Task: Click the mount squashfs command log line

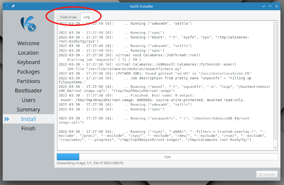Action: tap(164, 89)
